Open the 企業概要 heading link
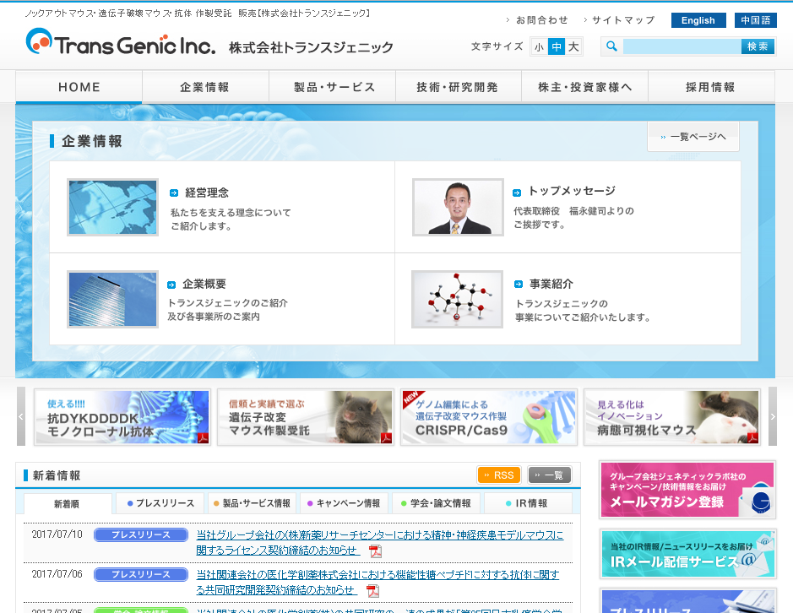793x613 pixels. 204,285
